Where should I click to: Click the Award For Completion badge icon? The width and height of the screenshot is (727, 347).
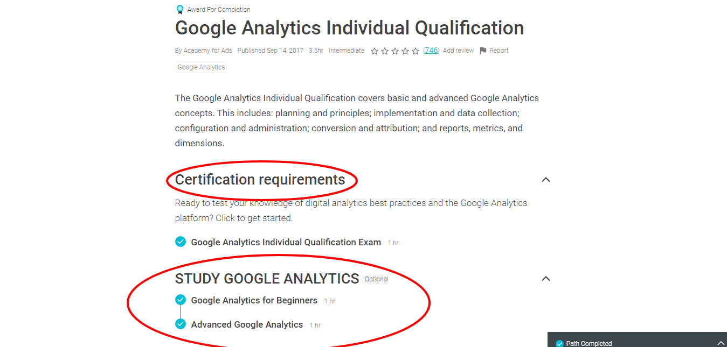point(179,9)
